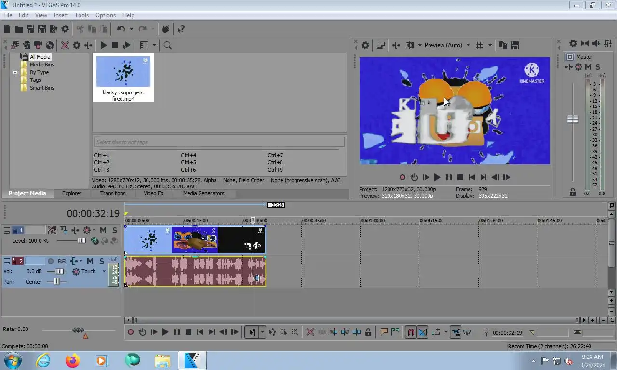Viewport: 617px width, 370px height.
Task: Solo video track 1
Action: pyautogui.click(x=114, y=230)
